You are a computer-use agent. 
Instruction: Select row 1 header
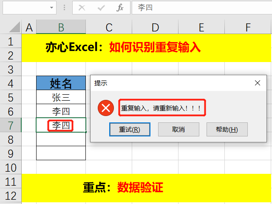click(11, 41)
